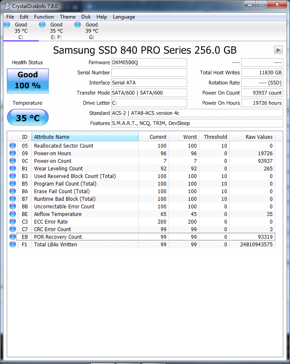Click the Power On Count value field
290x364 pixels.
pyautogui.click(x=262, y=93)
